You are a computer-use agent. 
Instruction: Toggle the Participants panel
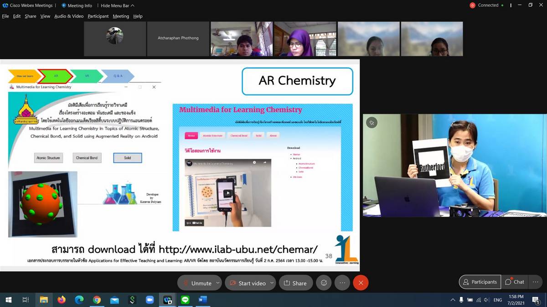pyautogui.click(x=480, y=282)
